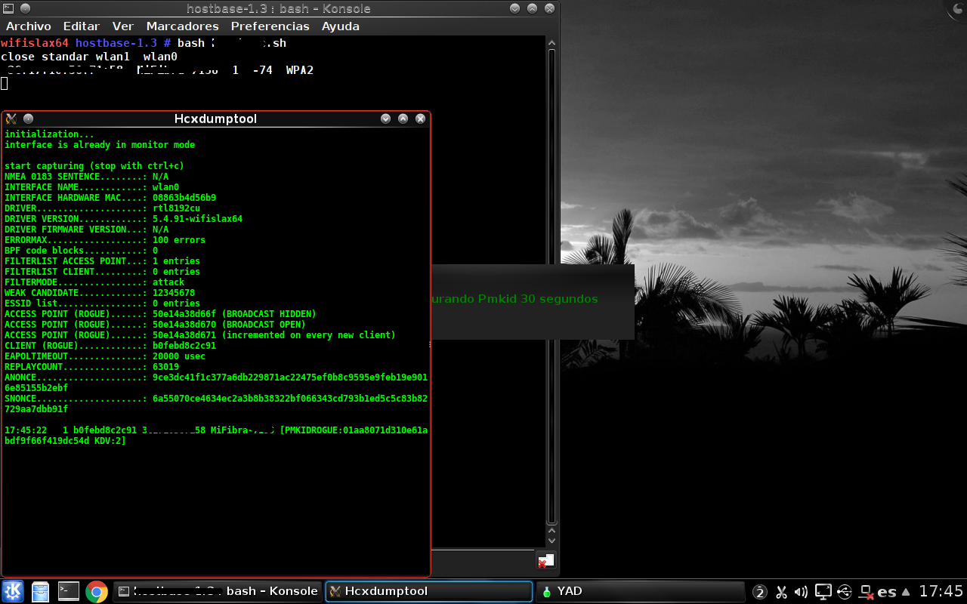Click the 'INTERFACE NAME' wlan0 line

pos(91,187)
